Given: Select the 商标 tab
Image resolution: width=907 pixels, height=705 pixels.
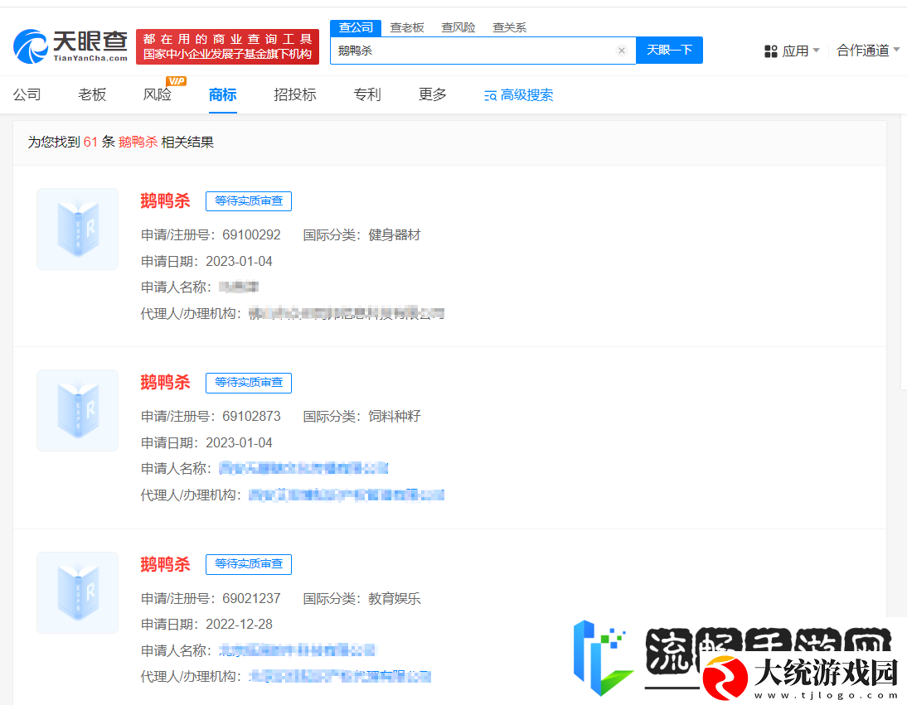Looking at the screenshot, I should click(x=223, y=94).
